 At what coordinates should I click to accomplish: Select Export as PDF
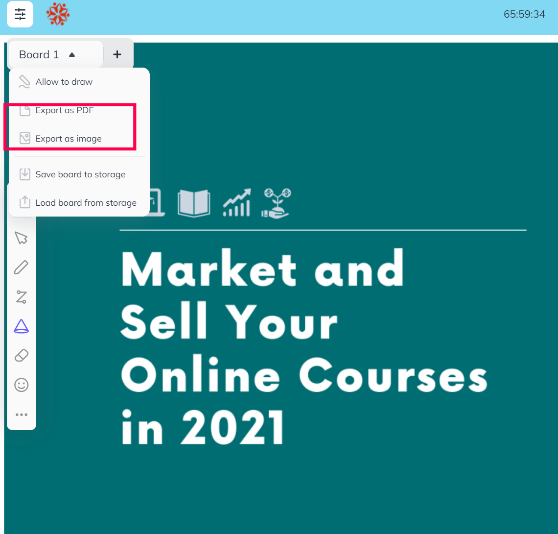tap(79, 110)
